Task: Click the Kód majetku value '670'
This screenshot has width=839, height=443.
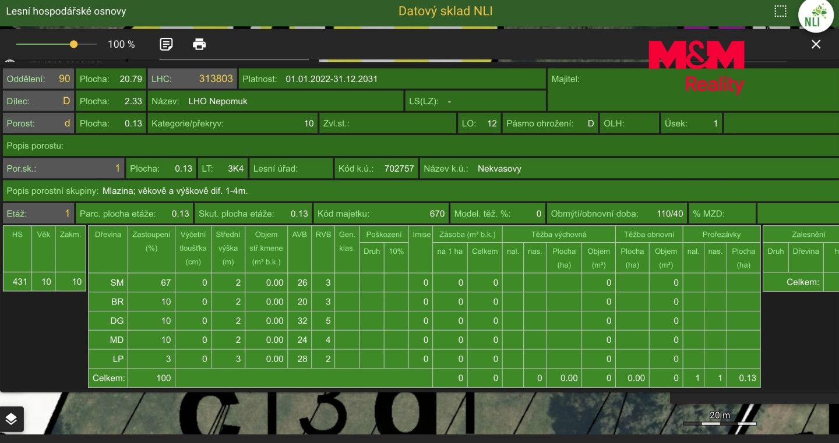Action: 437,214
